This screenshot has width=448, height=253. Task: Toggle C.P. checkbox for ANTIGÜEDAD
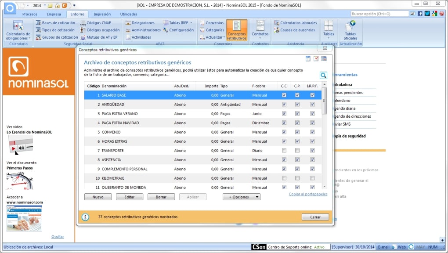(297, 105)
